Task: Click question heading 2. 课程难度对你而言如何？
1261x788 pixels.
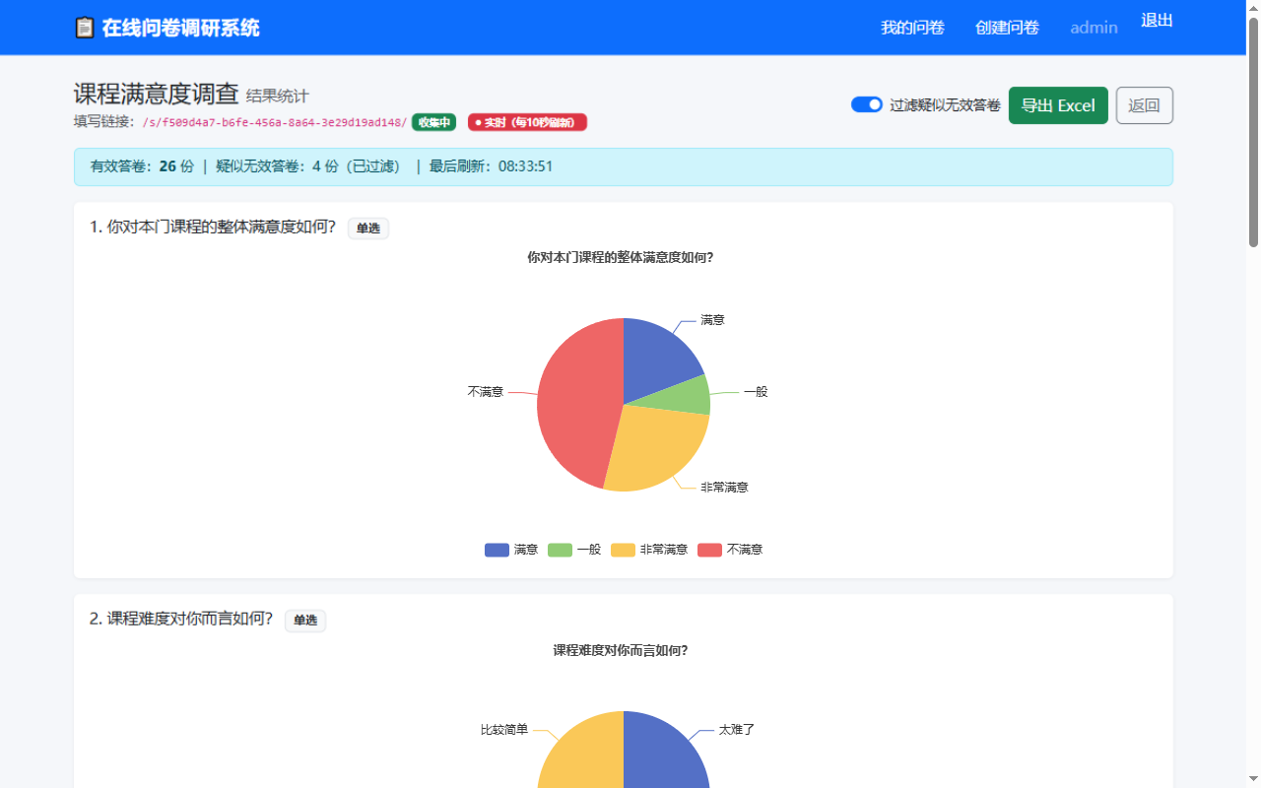Action: coord(181,619)
